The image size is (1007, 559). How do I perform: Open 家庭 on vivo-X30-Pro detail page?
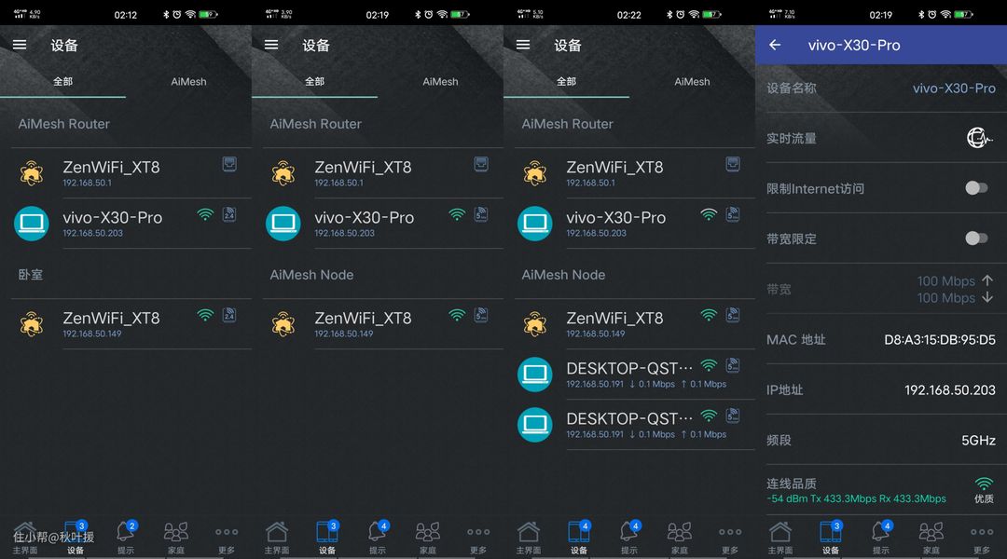coord(931,533)
